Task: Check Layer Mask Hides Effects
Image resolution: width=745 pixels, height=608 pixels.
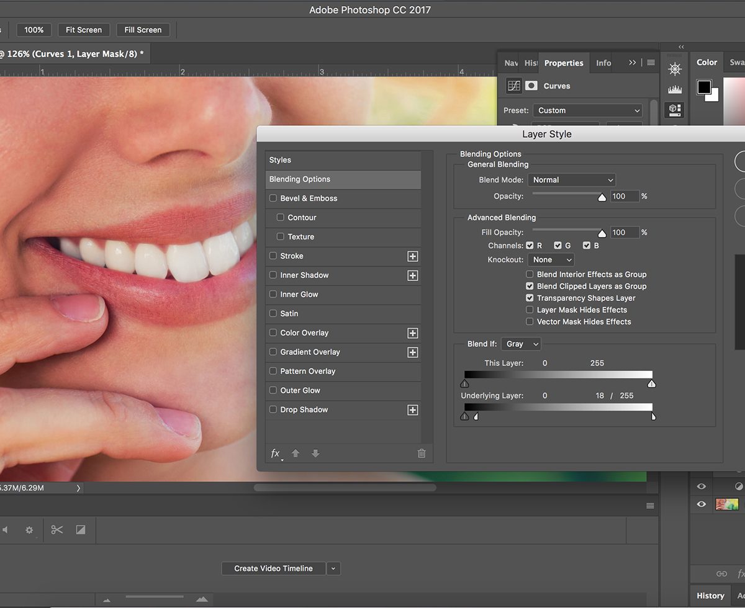Action: 530,310
